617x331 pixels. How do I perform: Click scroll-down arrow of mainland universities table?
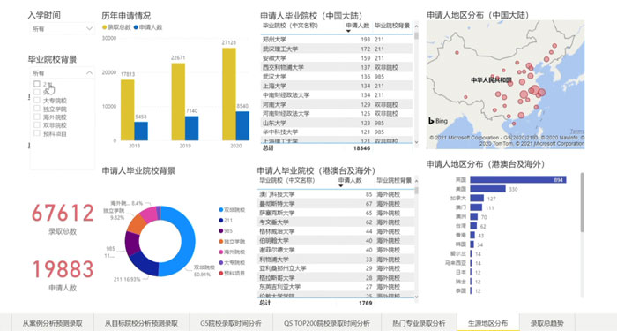coord(416,142)
